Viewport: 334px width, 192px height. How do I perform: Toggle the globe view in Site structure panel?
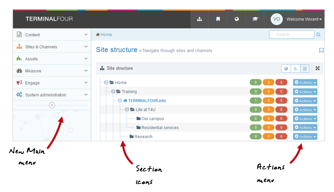pyautogui.click(x=286, y=69)
